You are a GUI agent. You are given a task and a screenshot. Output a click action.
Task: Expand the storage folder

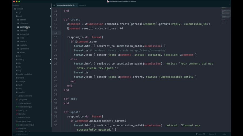coord(22,81)
